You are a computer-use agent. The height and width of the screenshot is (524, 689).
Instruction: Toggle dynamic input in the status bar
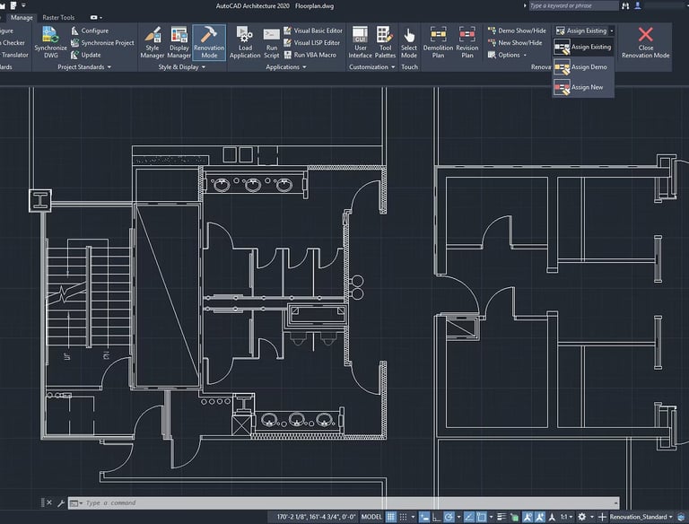point(424,517)
